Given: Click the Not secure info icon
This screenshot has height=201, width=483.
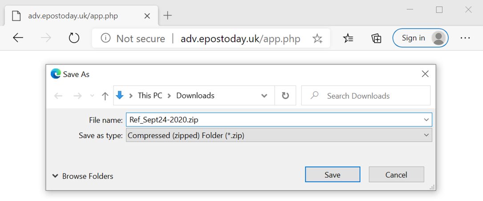Looking at the screenshot, I should (106, 39).
